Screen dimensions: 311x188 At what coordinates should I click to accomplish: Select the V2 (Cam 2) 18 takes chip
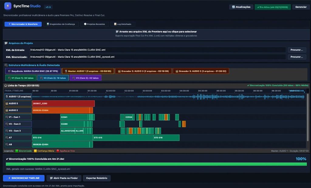53,78
